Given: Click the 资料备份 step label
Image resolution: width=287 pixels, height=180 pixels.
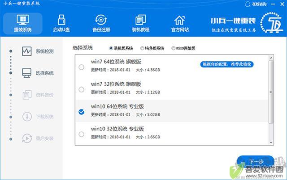Looking at the screenshot, I should (44, 95).
